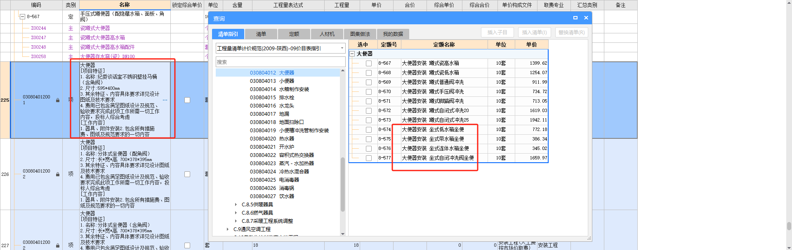This screenshot has width=792, height=250.
Task: Click the 定额名称 column header
Action: coord(444,44)
